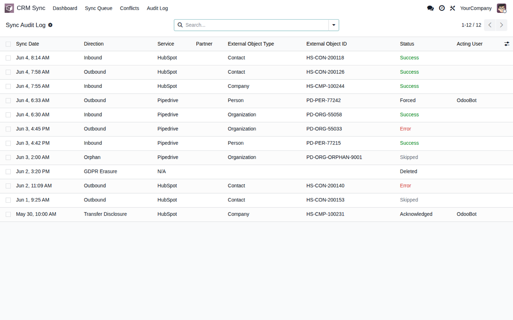
Task: Click the 1-12 / 12 pager counter
Action: tap(471, 25)
